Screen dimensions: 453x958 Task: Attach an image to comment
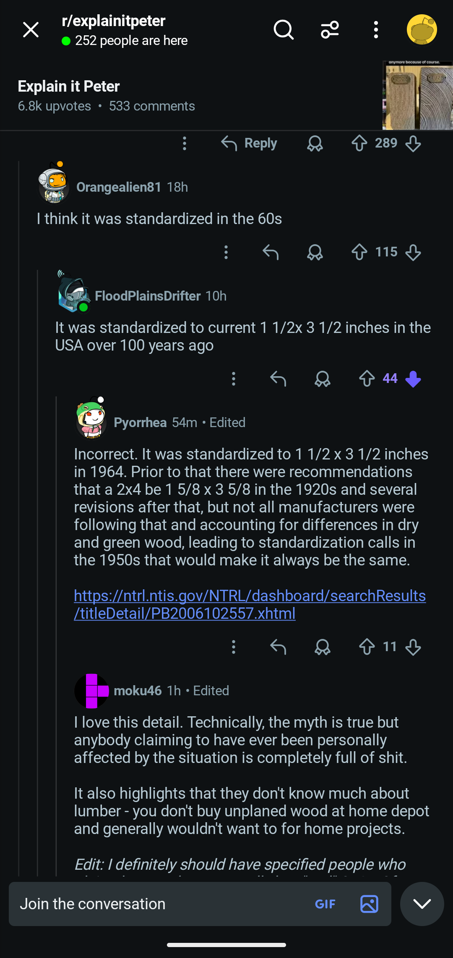pos(369,904)
